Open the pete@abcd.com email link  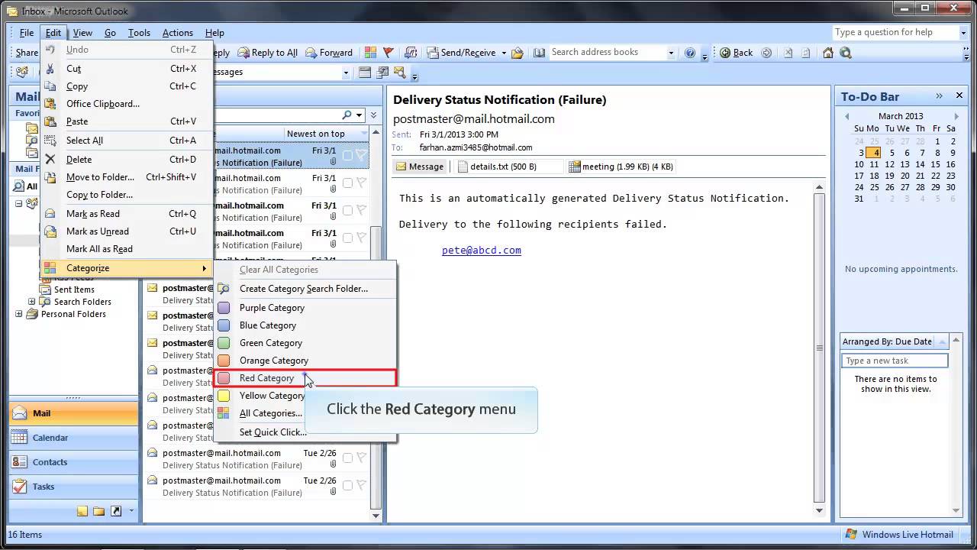coord(482,251)
